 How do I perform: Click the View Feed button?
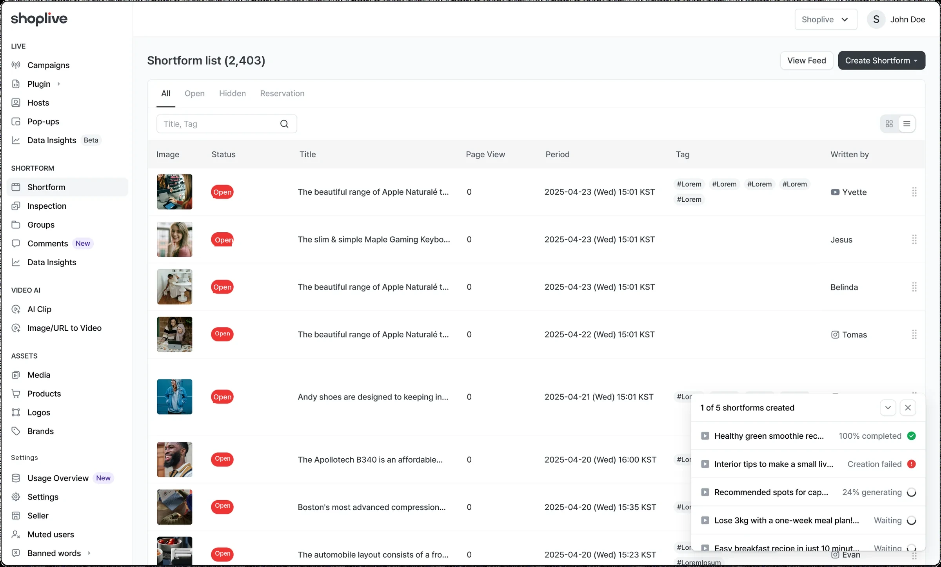coord(807,60)
